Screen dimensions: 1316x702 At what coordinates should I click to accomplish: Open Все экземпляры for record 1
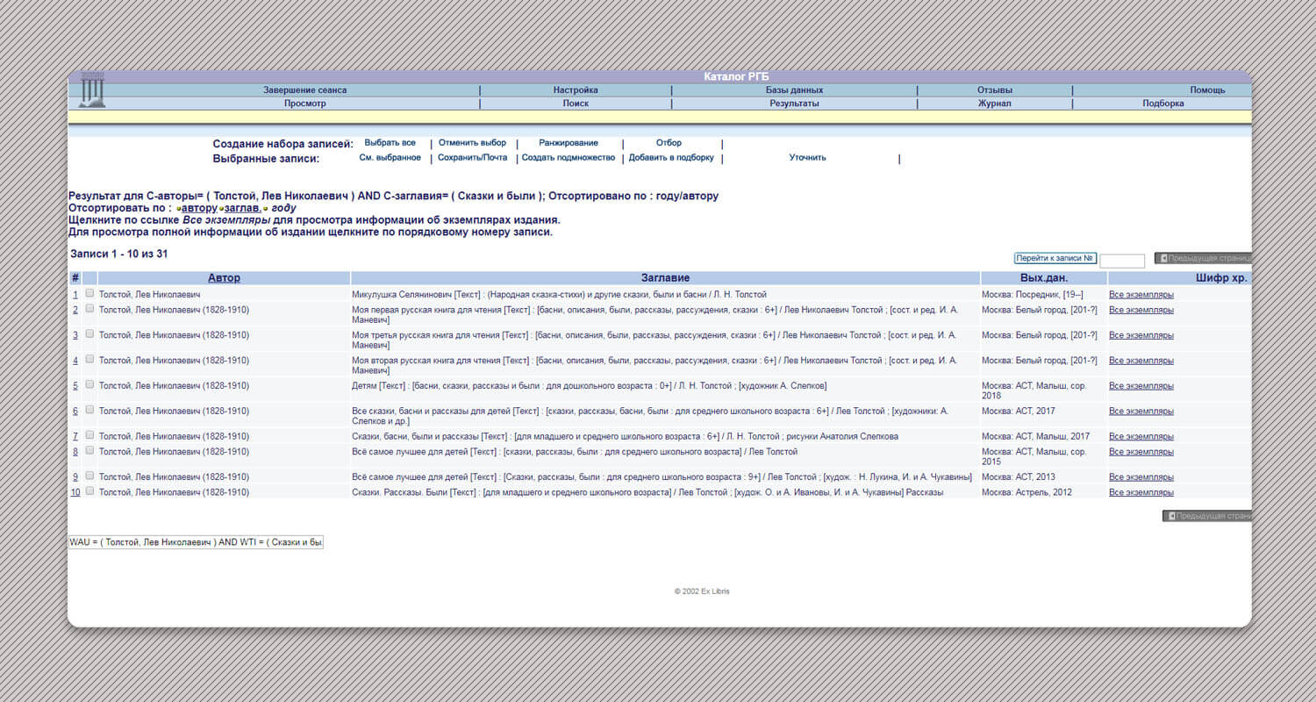pyautogui.click(x=1141, y=295)
